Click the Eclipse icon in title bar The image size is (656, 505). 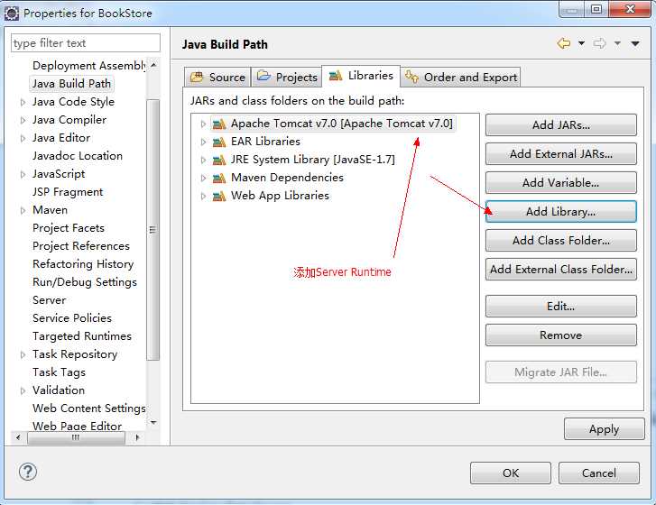[x=12, y=14]
